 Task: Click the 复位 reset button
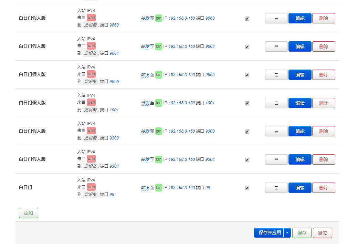(323, 233)
